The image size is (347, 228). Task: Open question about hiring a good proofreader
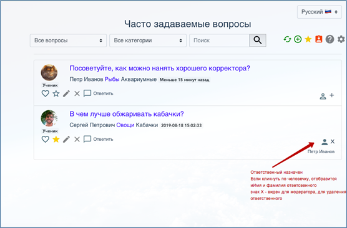[x=160, y=69]
